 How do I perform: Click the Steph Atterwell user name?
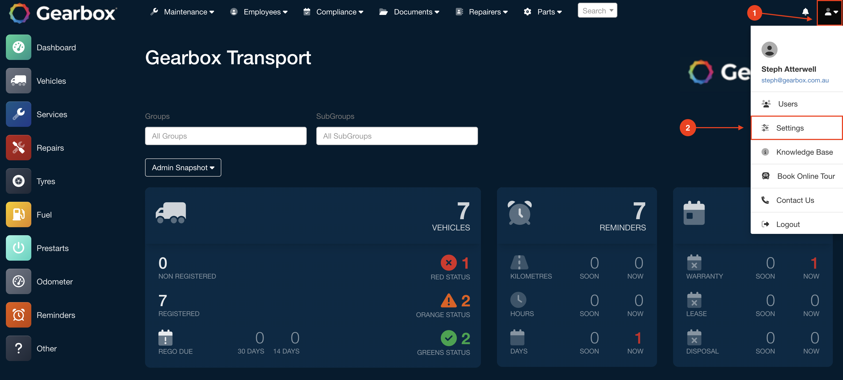[x=789, y=69]
